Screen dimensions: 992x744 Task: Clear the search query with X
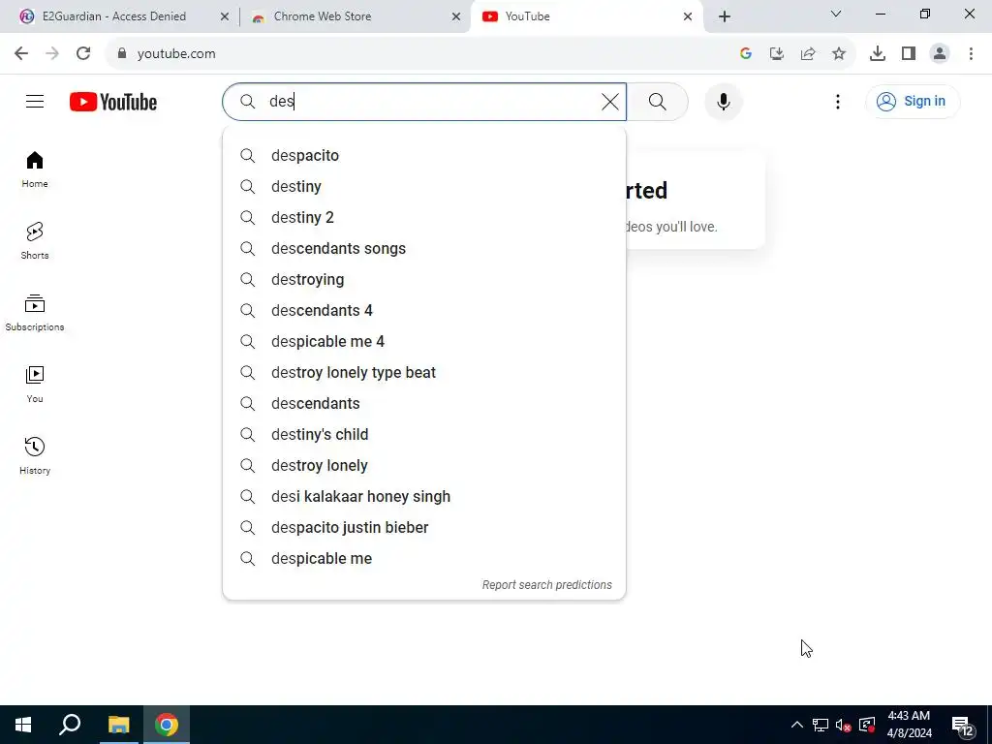click(610, 102)
